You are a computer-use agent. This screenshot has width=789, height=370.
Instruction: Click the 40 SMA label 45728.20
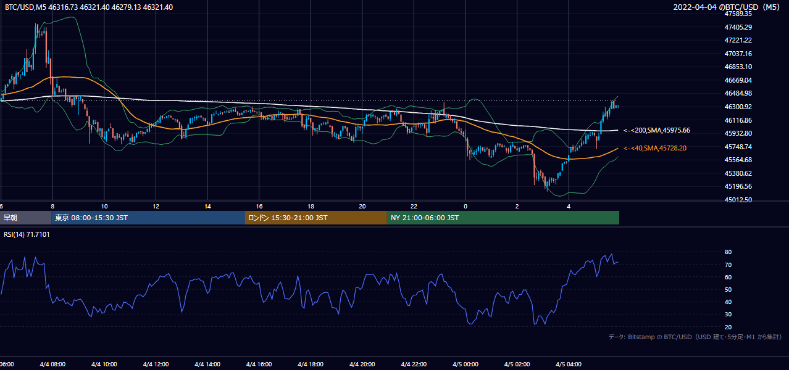[655, 148]
